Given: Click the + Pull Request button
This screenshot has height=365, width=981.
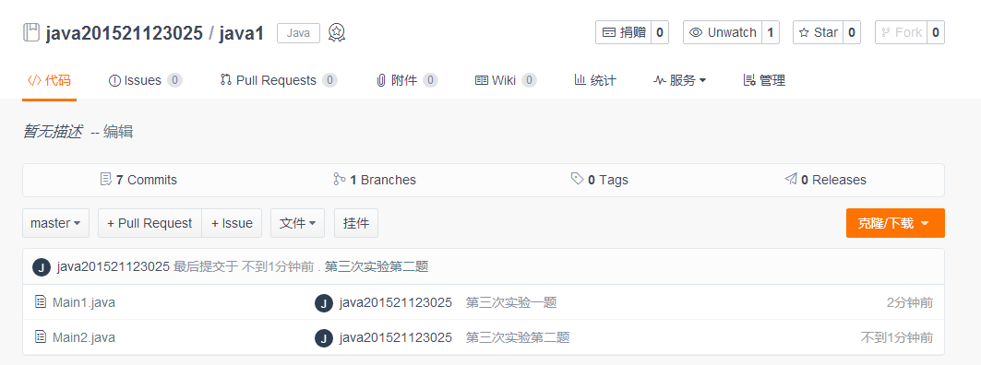Looking at the screenshot, I should point(150,223).
